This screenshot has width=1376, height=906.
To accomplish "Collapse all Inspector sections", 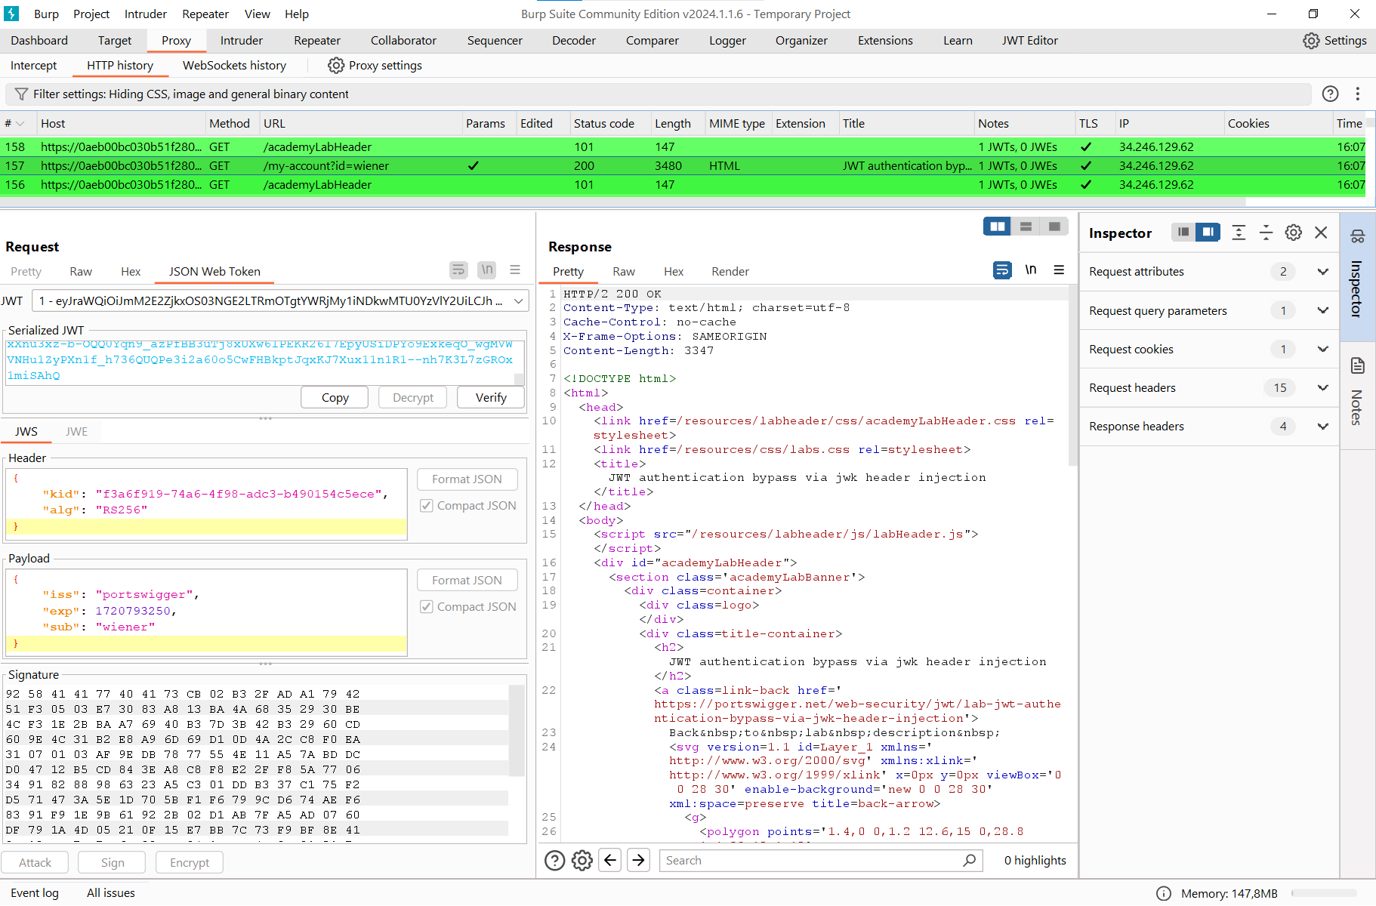I will (1266, 233).
